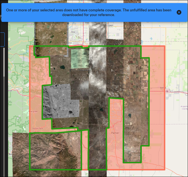
Task: Select the pale green tinted image tile
Action: click(79, 58)
